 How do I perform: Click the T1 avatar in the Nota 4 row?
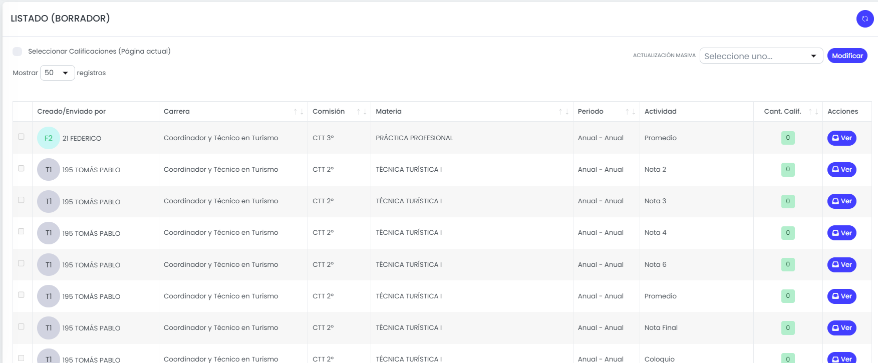(49, 233)
